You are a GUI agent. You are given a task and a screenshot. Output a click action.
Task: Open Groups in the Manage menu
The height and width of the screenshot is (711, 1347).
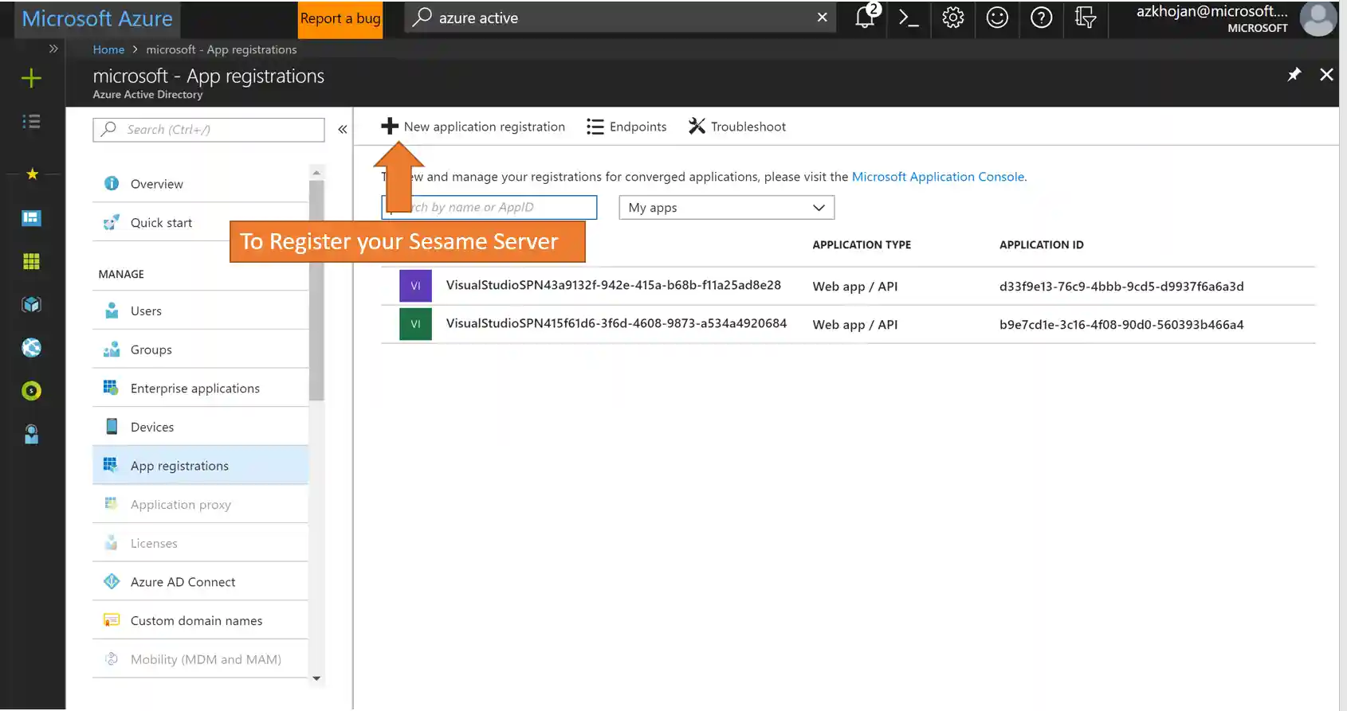[x=200, y=350]
